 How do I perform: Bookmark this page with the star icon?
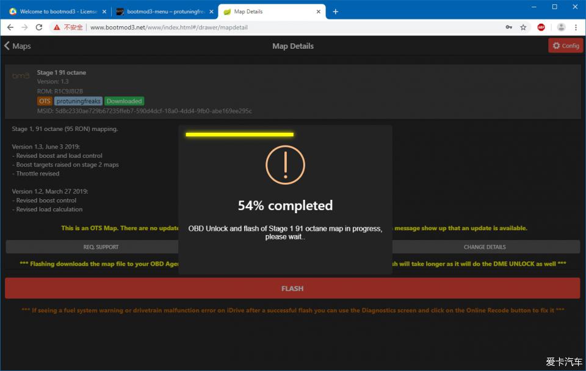[523, 27]
